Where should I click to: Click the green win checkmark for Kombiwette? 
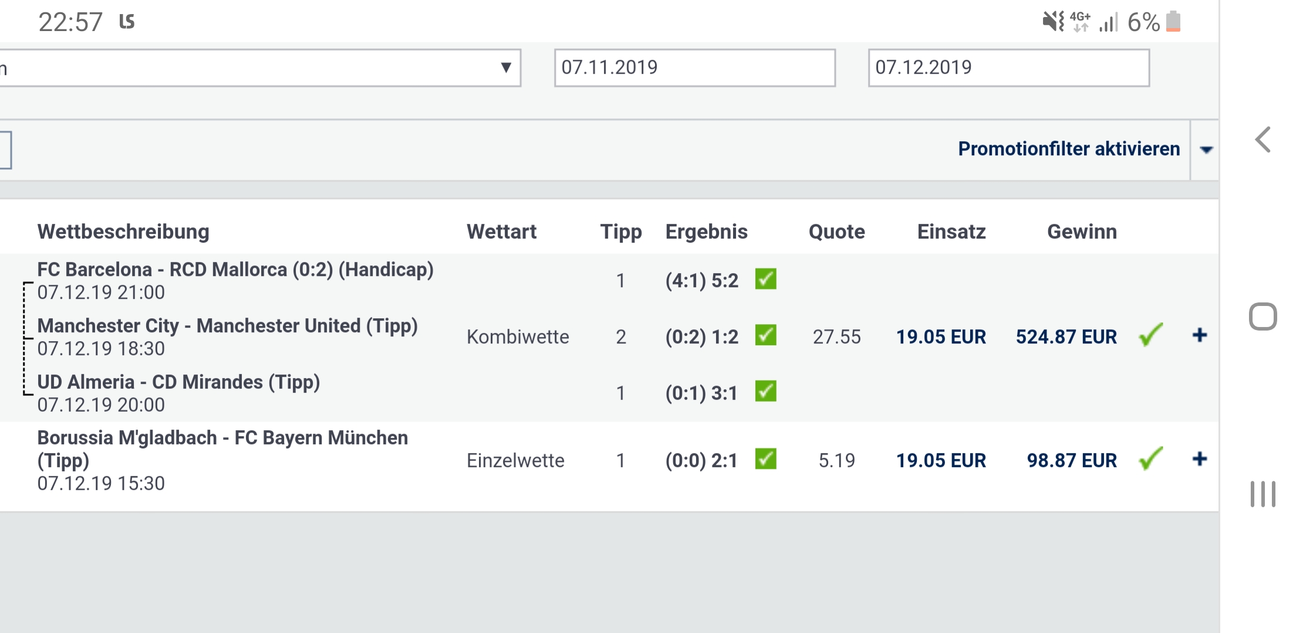click(1150, 335)
